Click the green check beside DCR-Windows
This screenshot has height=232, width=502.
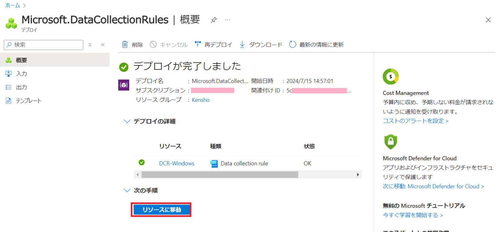(x=142, y=163)
